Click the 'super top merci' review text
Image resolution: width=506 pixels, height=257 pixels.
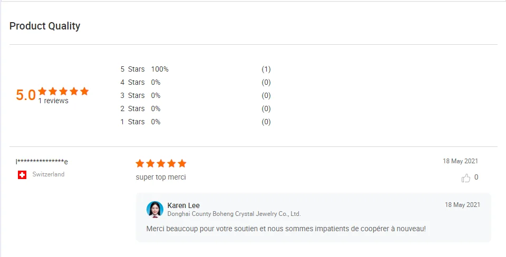(x=161, y=177)
